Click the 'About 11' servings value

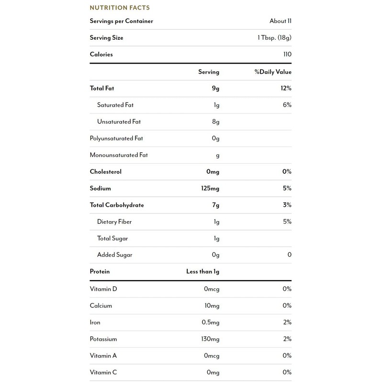pyautogui.click(x=281, y=21)
